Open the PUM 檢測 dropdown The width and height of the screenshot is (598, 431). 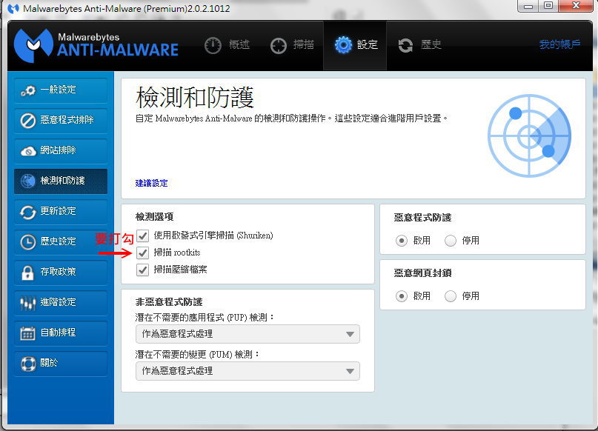tap(247, 371)
